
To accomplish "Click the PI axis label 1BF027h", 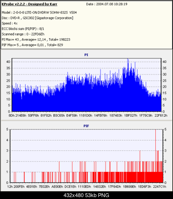I will point(130,115).
